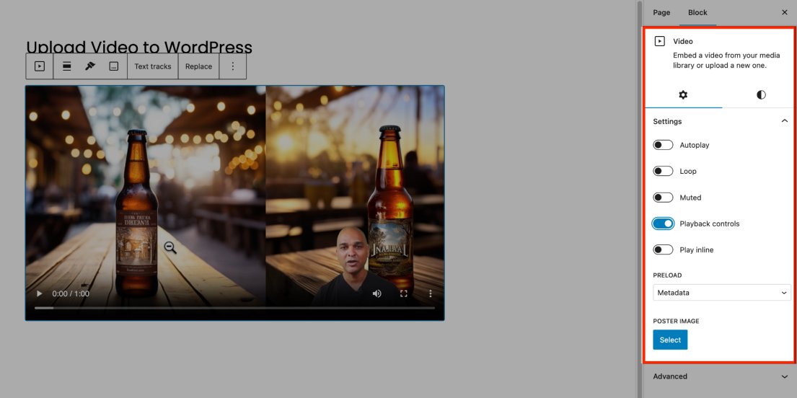The image size is (797, 398).
Task: Click the video progress seek bar
Action: tap(234, 308)
